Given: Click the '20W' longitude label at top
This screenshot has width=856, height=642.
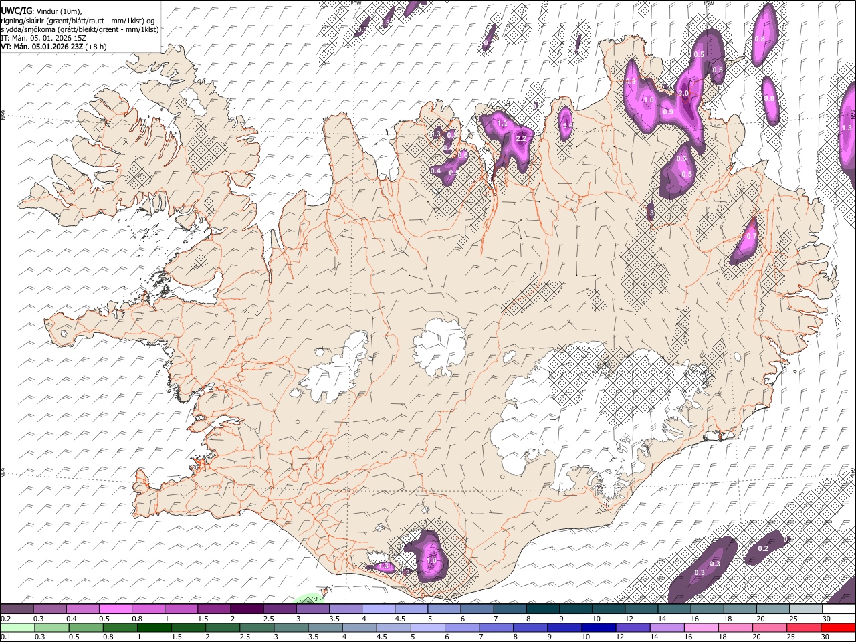Looking at the screenshot, I should pos(356,3).
